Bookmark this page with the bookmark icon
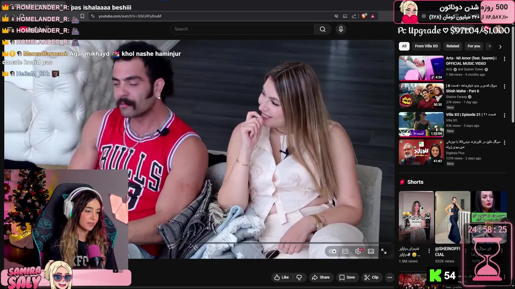 pyautogui.click(x=82, y=16)
